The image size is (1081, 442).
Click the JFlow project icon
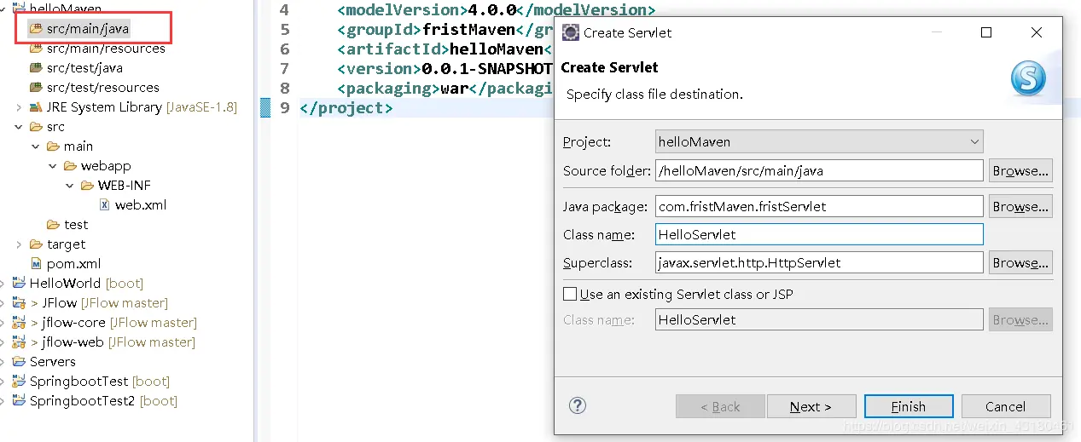pyautogui.click(x=19, y=303)
